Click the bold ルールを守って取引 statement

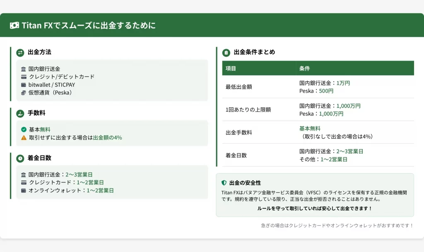[315, 208]
